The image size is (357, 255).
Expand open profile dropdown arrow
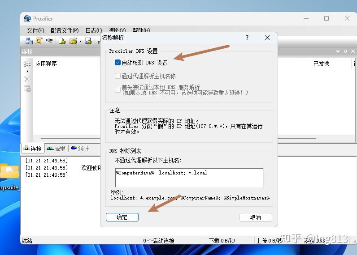(80, 41)
